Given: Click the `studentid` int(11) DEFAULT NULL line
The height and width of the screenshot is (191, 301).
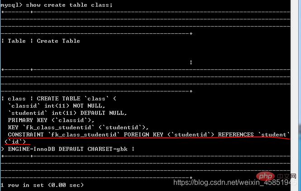Looking at the screenshot, I should coord(67,113).
